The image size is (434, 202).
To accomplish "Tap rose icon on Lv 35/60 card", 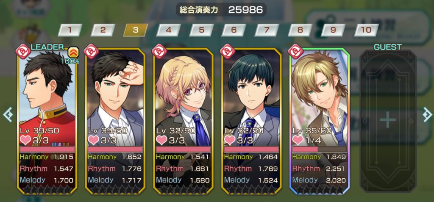I will pos(295,51).
